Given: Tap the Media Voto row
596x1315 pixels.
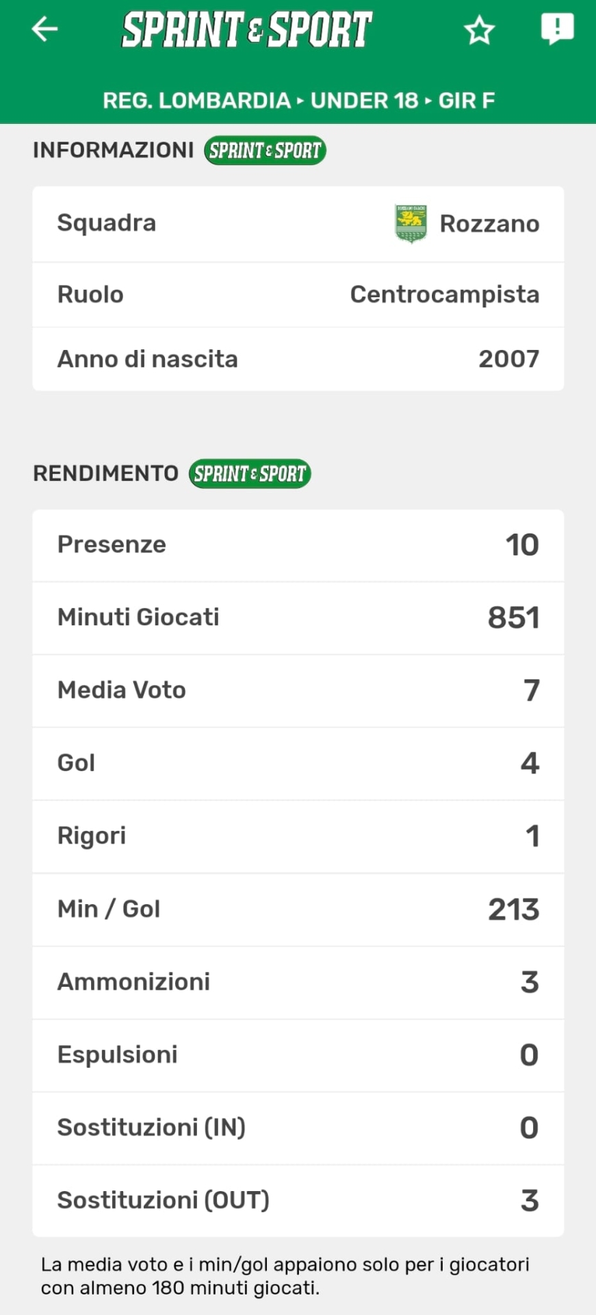Looking at the screenshot, I should (x=298, y=690).
